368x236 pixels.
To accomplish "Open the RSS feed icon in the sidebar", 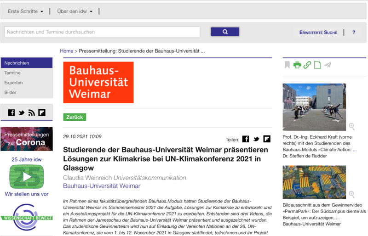I will [x=31, y=113].
